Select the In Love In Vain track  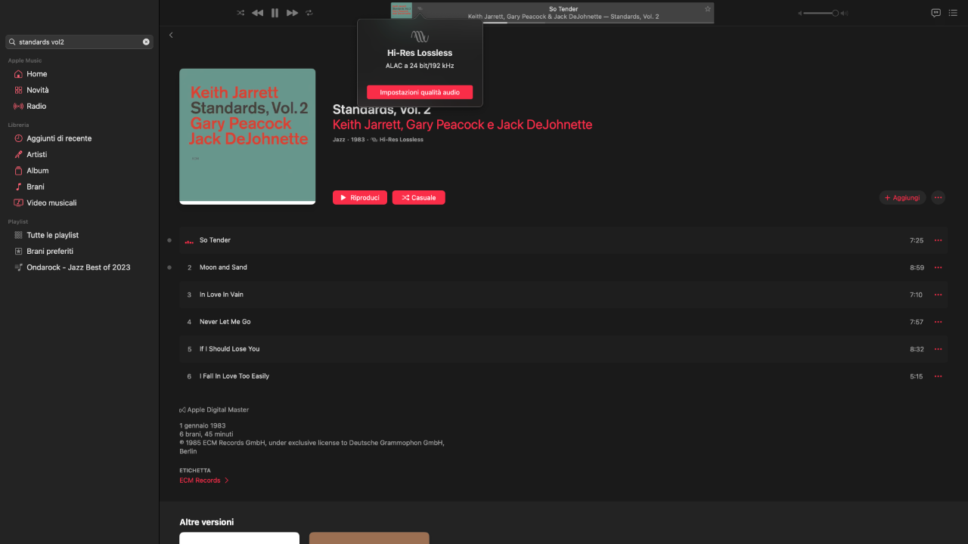563,295
